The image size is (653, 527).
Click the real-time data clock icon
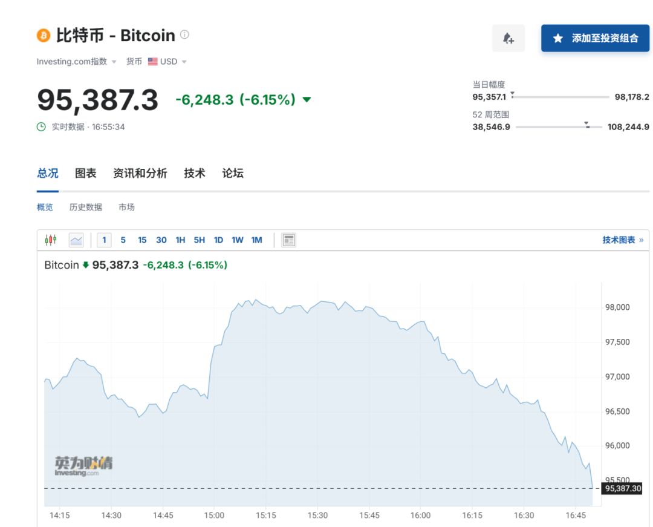tap(41, 126)
